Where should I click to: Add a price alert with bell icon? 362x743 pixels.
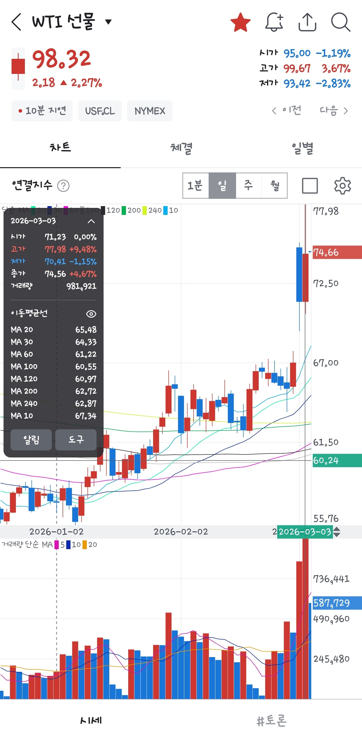click(274, 22)
